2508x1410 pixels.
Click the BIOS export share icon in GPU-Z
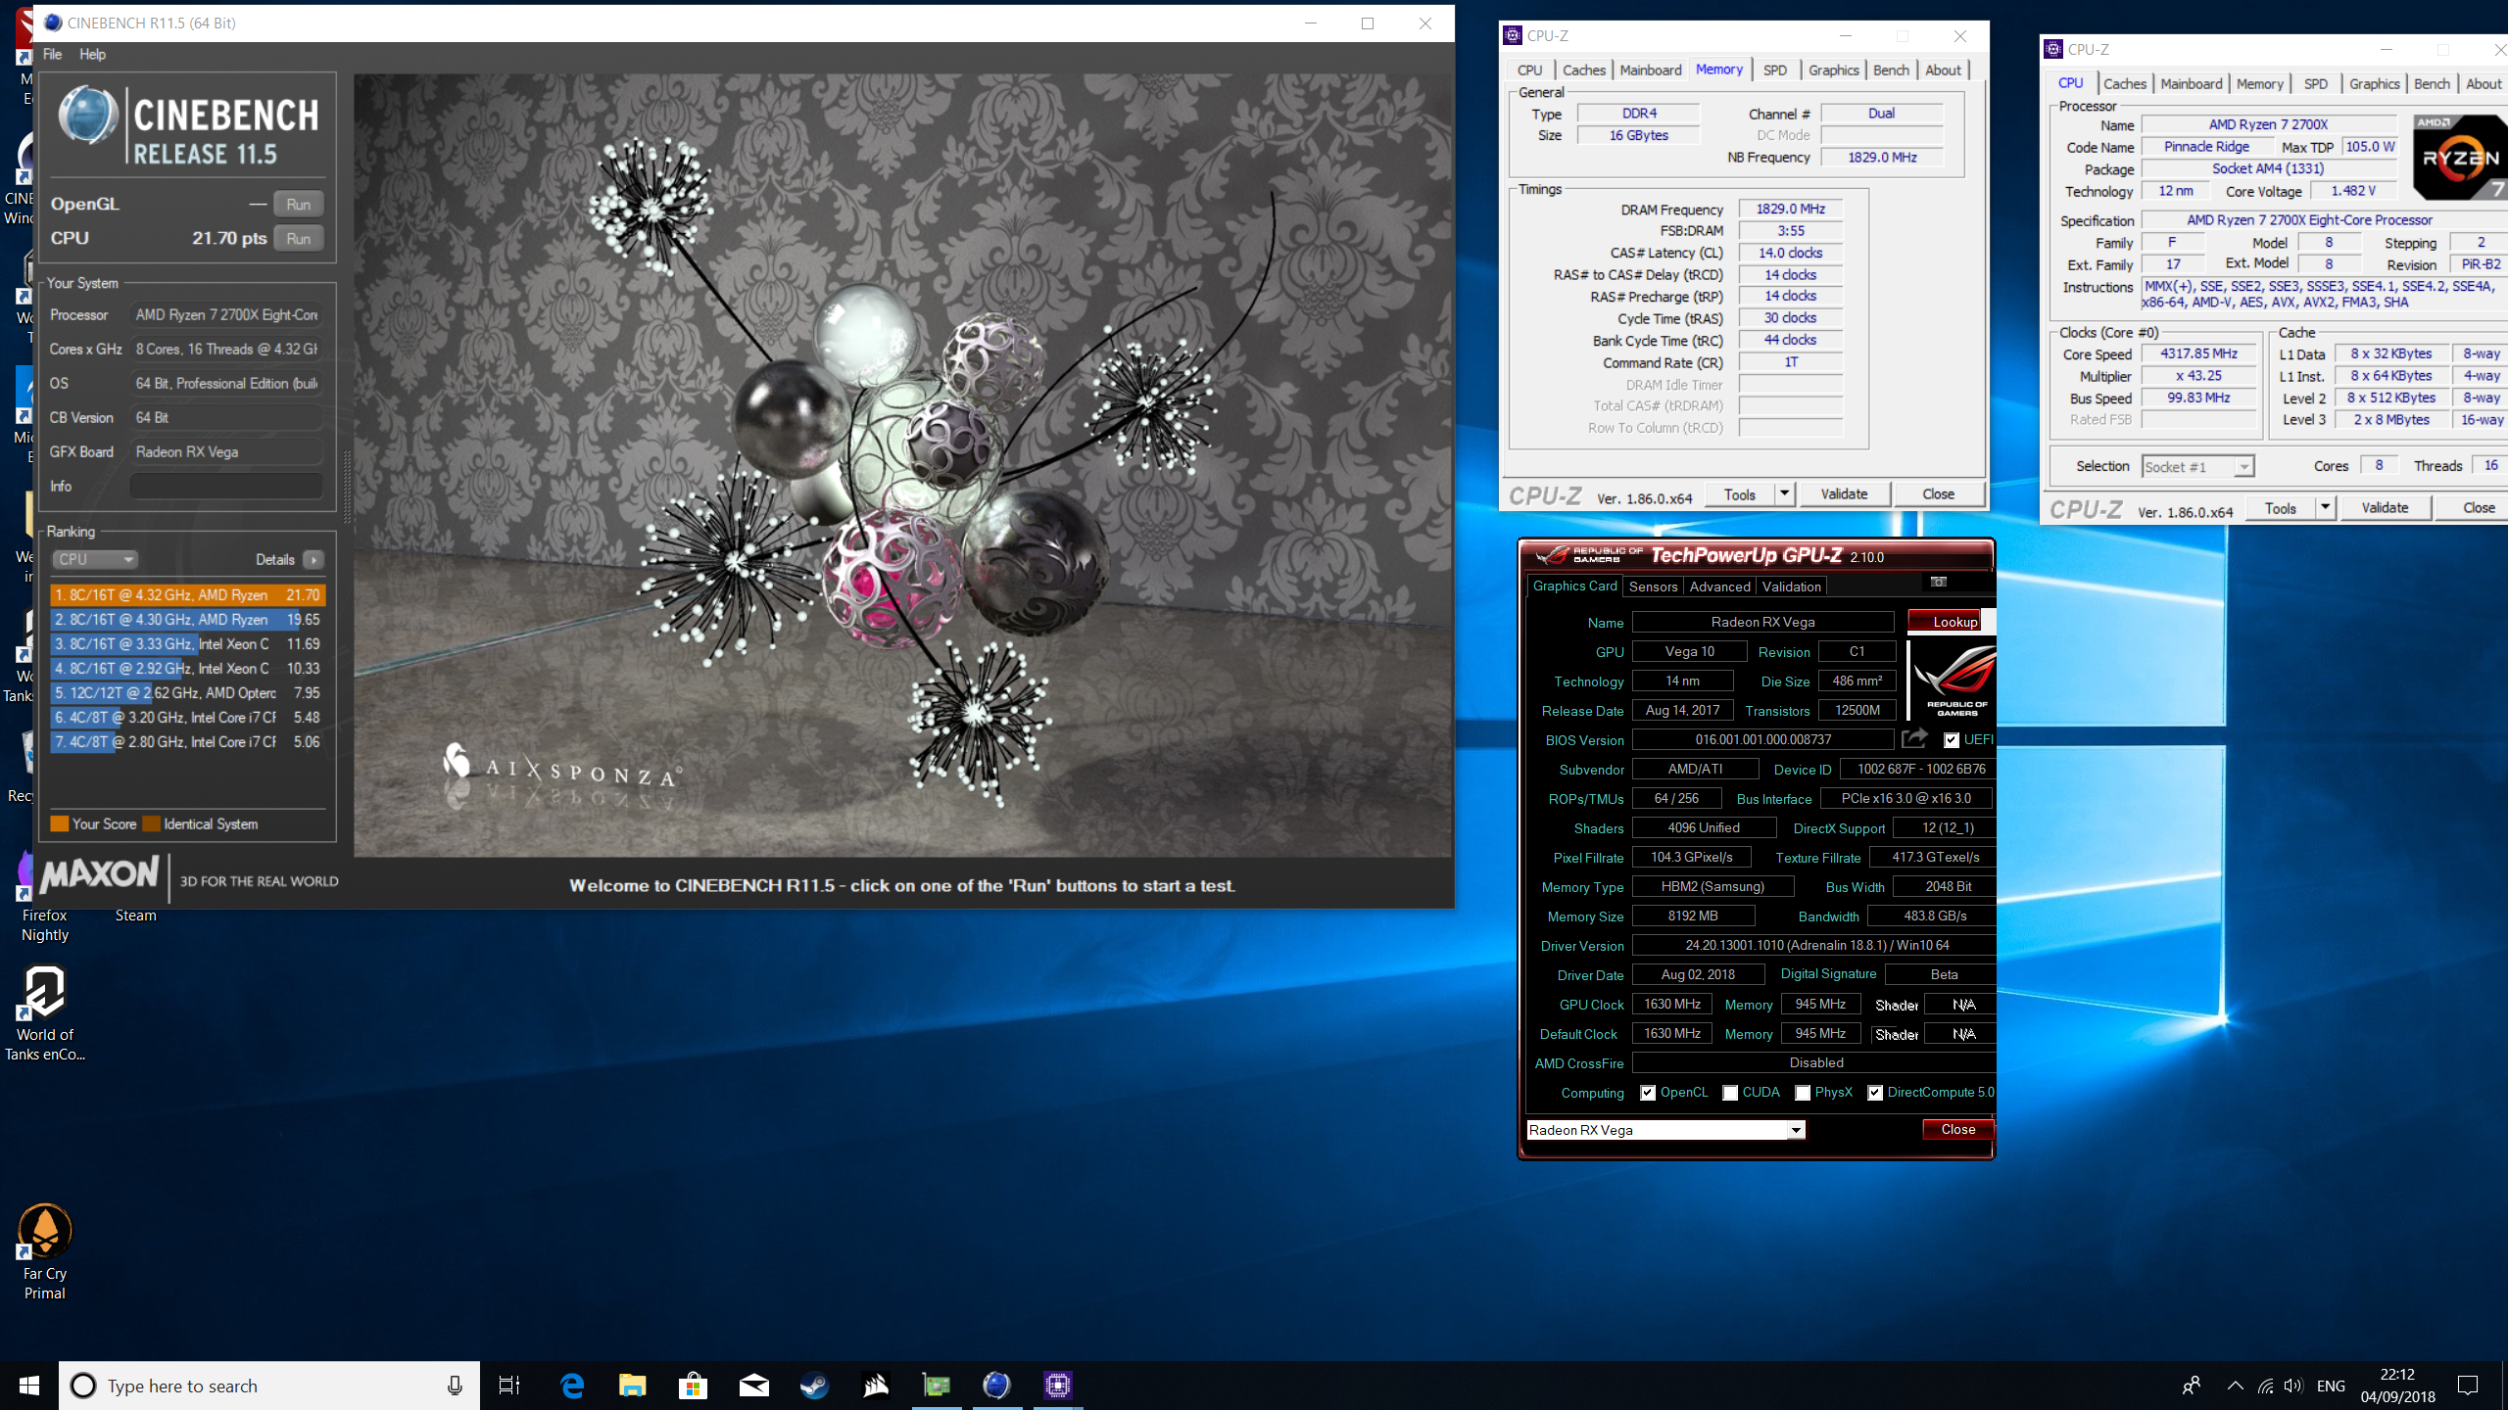pyautogui.click(x=1914, y=738)
